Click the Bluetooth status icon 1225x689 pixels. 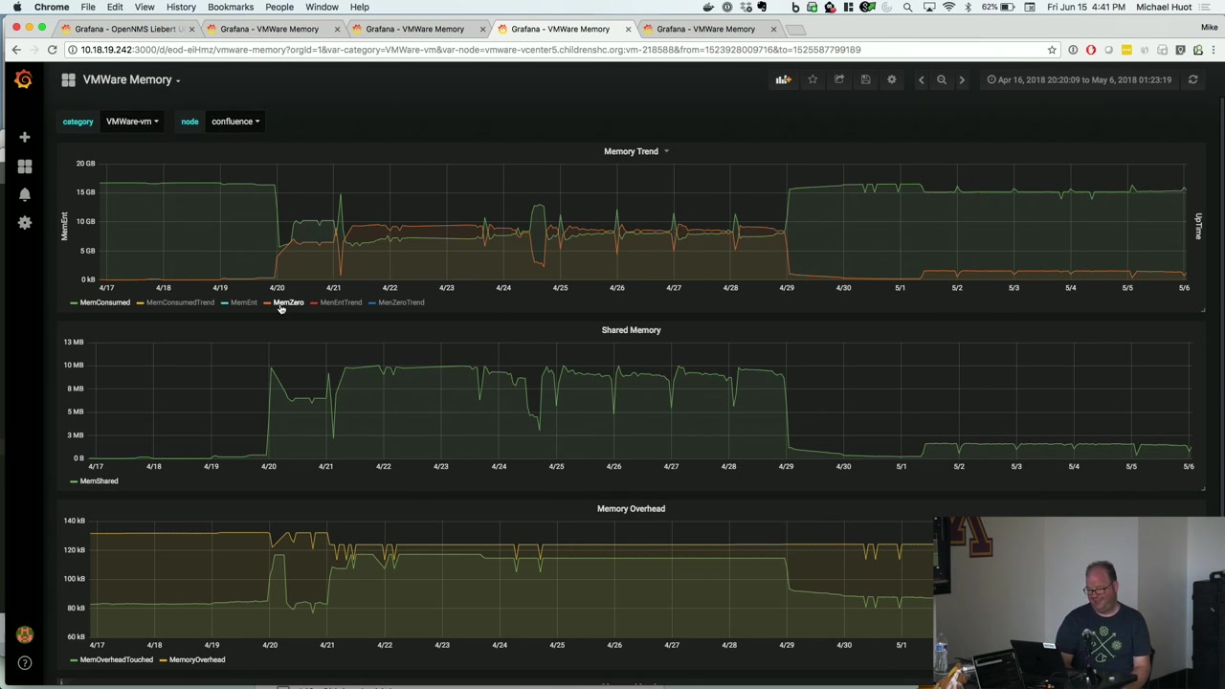[968, 7]
